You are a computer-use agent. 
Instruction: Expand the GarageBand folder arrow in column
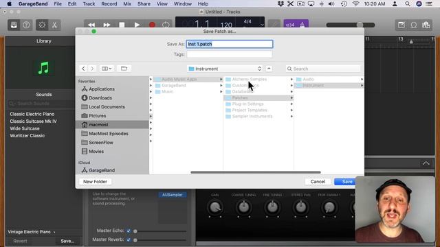(x=221, y=85)
